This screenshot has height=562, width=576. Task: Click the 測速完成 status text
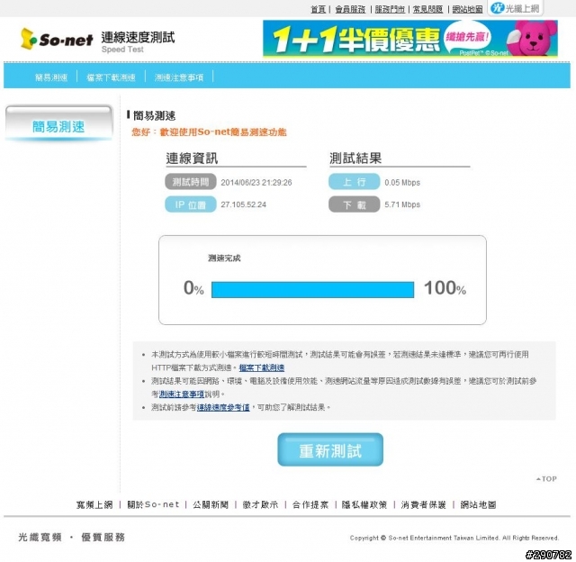point(224,258)
